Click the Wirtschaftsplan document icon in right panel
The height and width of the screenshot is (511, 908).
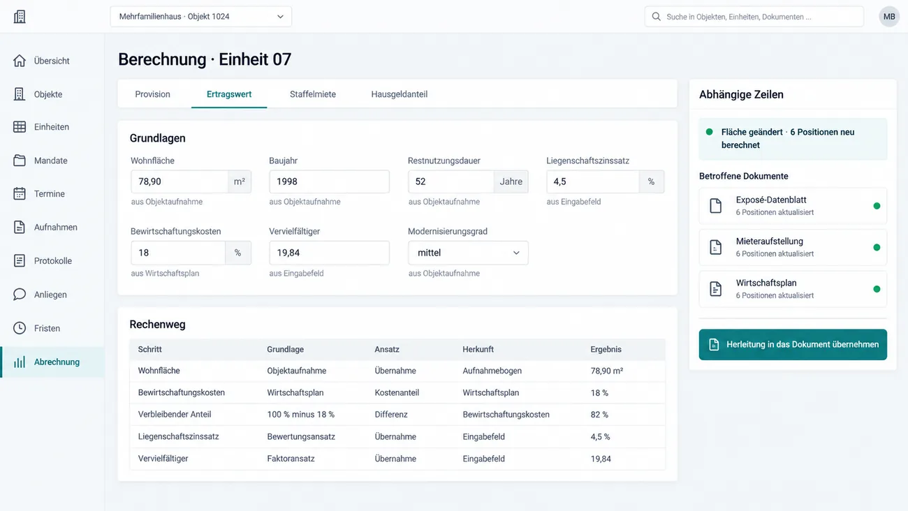(716, 289)
